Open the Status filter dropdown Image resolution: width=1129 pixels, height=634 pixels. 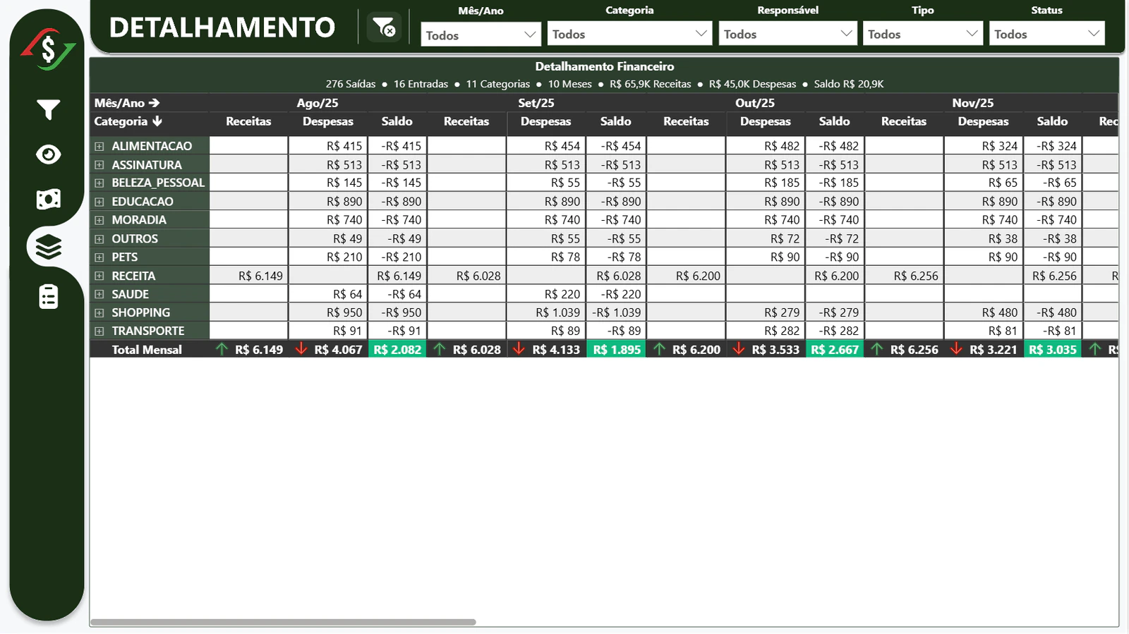click(1046, 34)
